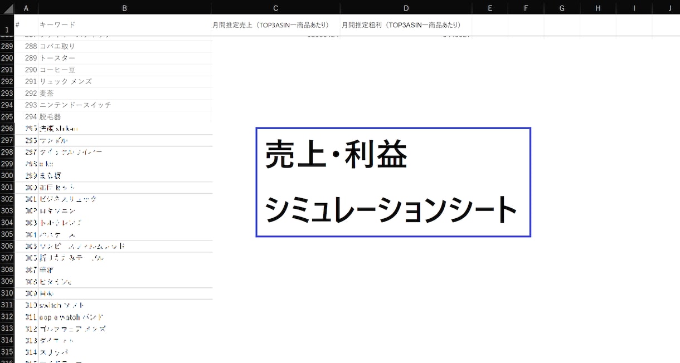Click the row header of 'トースター' row
Image resolution: width=680 pixels, height=363 pixels.
click(7, 58)
